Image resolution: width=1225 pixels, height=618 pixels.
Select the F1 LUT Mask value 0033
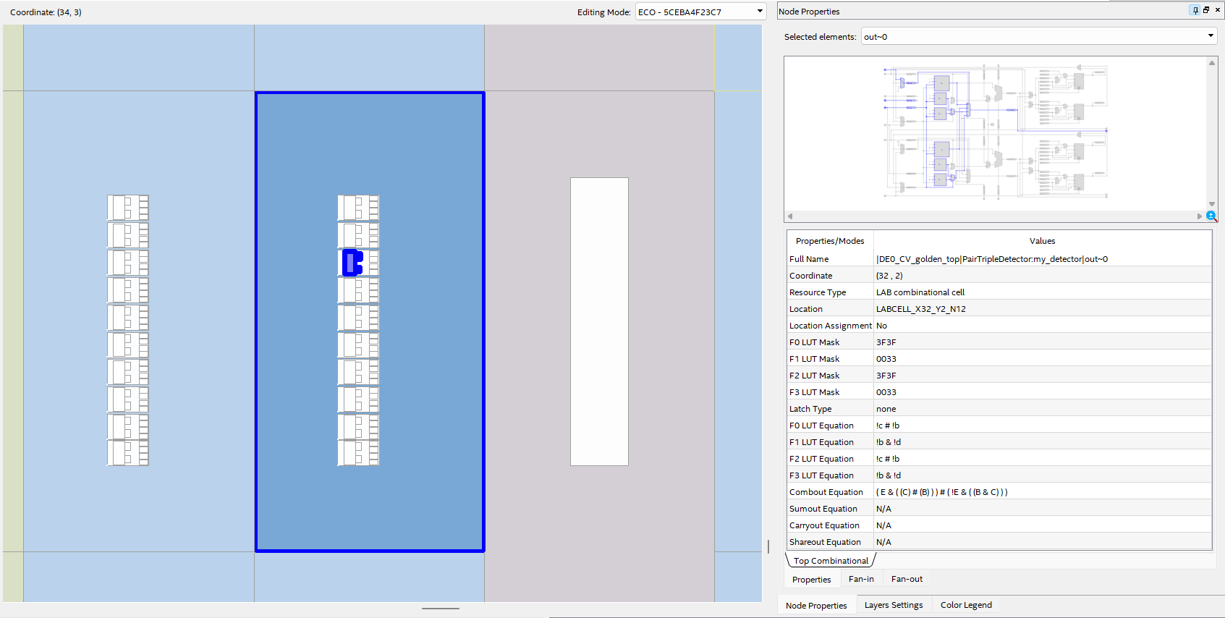1042,359
